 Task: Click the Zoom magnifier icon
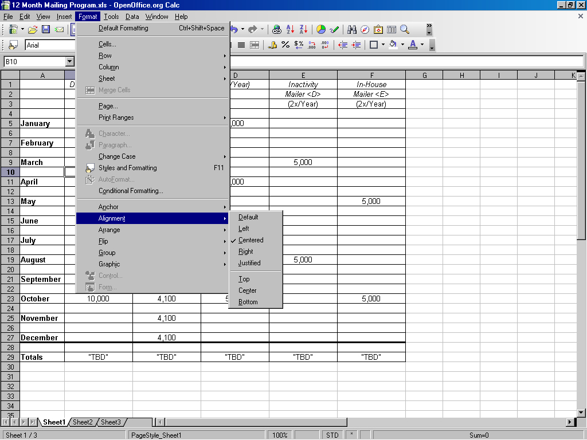(405, 29)
